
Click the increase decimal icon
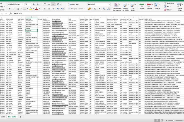[x=104, y=9]
